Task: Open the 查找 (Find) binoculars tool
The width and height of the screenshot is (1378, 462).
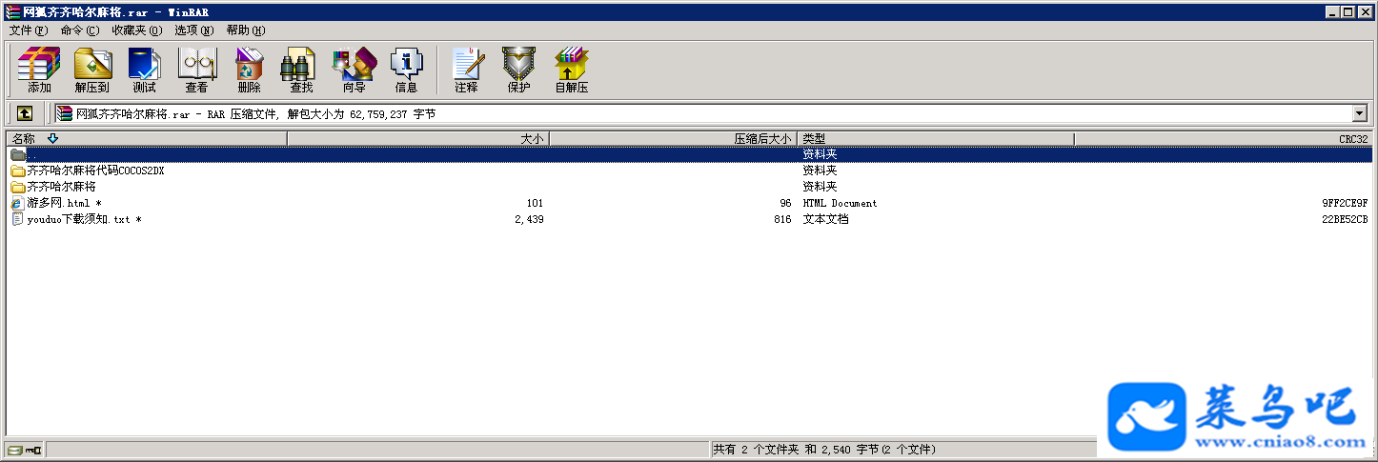Action: coord(301,70)
